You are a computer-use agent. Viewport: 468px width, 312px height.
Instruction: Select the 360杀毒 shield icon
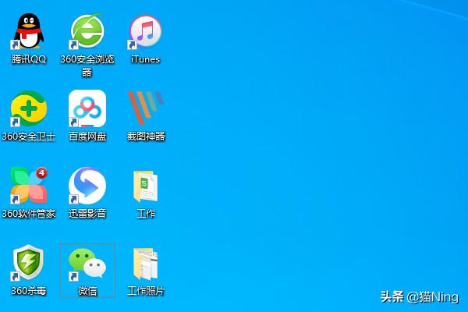click(28, 262)
